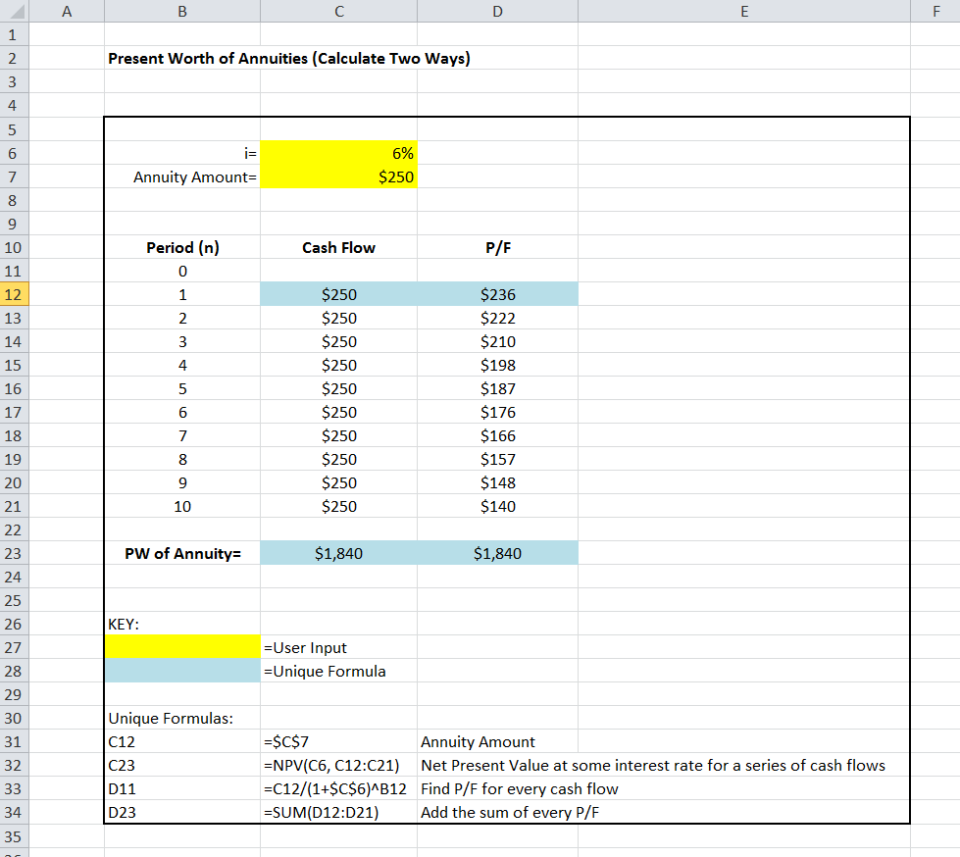Select the highlighted row 12 header
This screenshot has height=857, width=960.
[15, 294]
